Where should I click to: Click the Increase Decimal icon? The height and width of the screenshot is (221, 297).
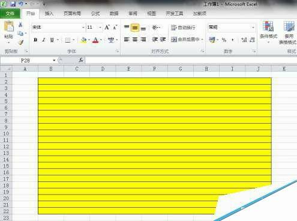point(244,40)
